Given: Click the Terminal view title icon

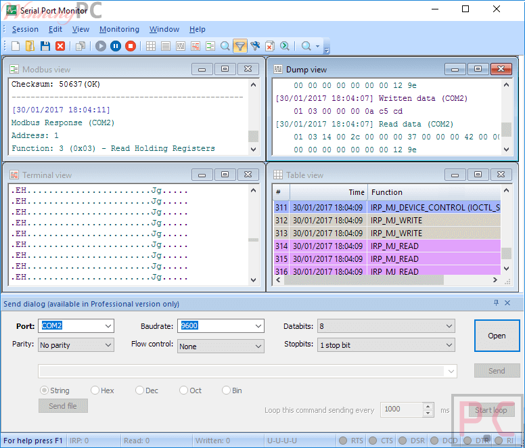Looking at the screenshot, I should (x=14, y=175).
